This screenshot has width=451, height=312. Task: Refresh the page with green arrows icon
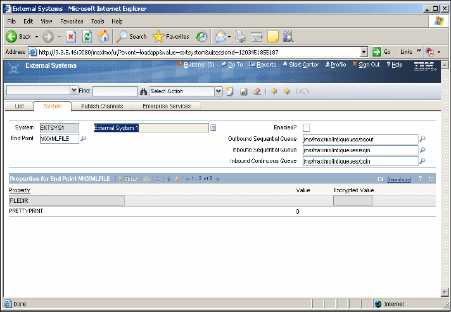87,37
